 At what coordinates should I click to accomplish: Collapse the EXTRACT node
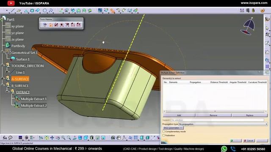[7, 92]
